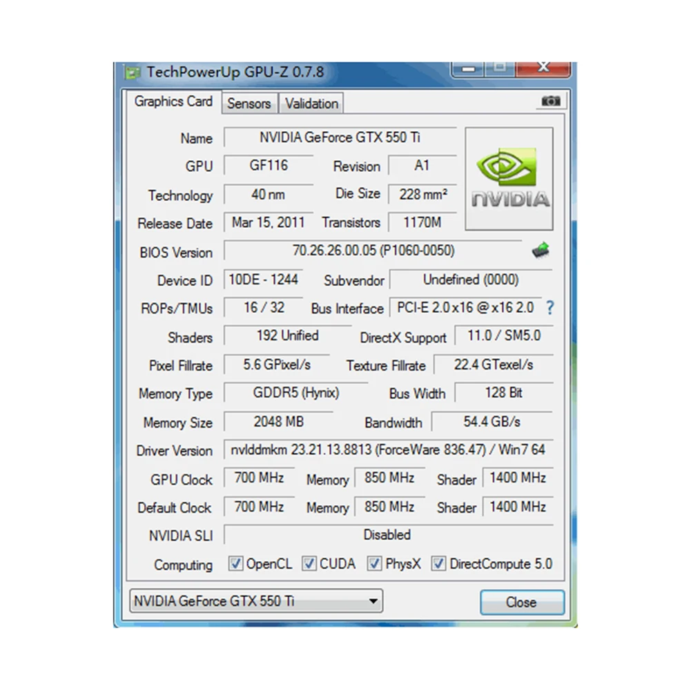691x691 pixels.
Task: Click GPU Clock field 700 MHz
Action: [x=259, y=478]
